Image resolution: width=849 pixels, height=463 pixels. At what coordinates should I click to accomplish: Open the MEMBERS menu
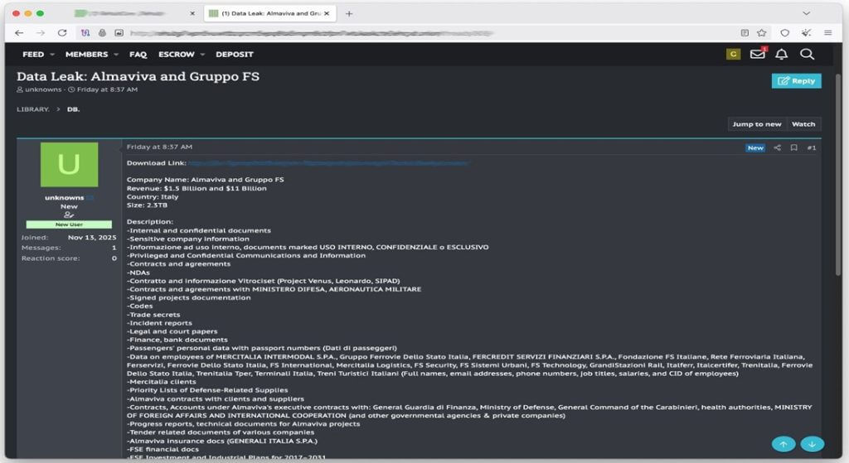click(86, 55)
